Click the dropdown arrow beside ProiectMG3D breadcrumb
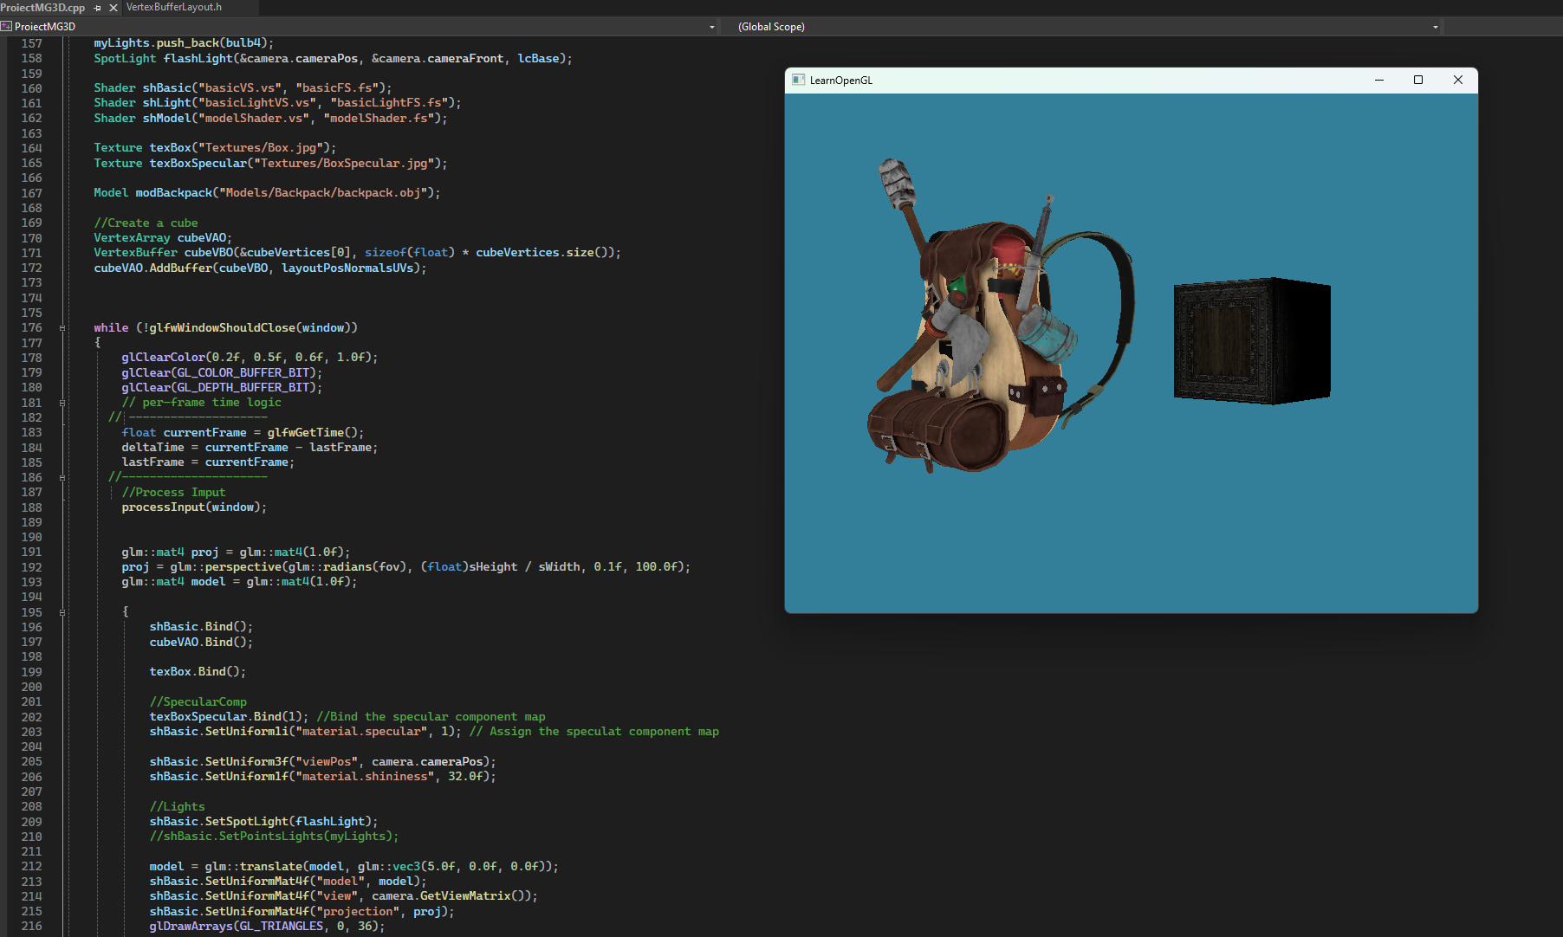Image resolution: width=1563 pixels, height=937 pixels. (712, 27)
